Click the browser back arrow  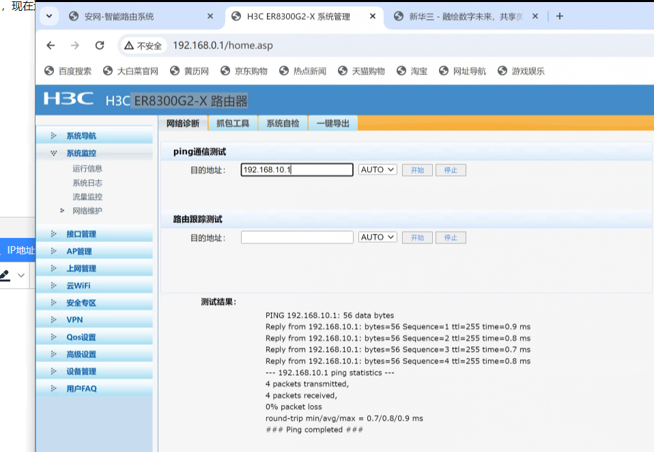51,46
